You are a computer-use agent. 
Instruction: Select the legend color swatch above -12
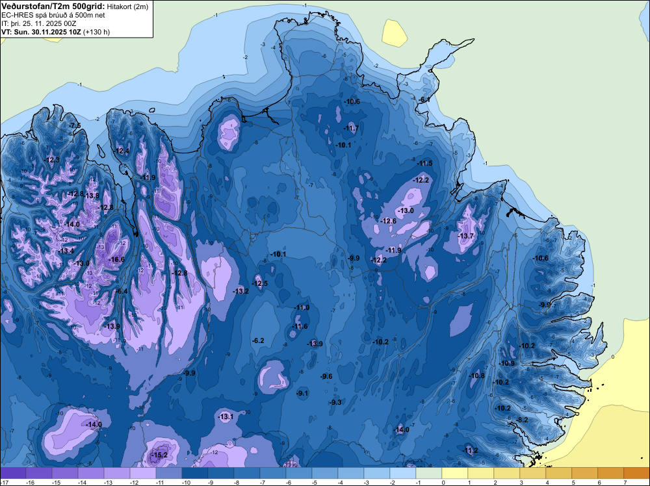coord(143,473)
